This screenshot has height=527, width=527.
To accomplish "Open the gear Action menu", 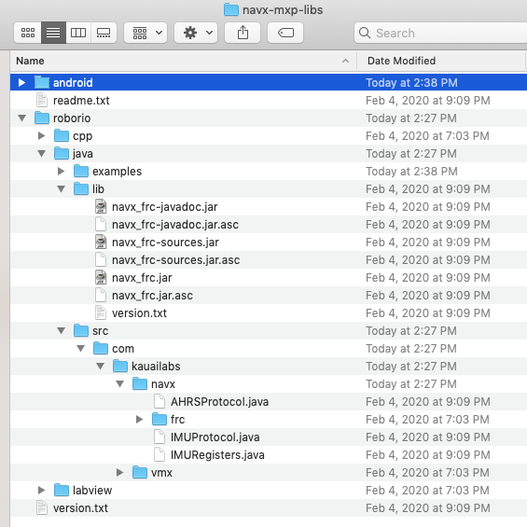I will point(196,33).
